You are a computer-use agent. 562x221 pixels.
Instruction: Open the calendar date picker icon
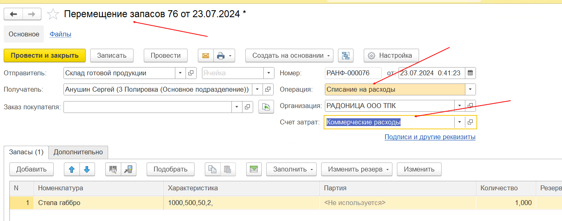470,73
